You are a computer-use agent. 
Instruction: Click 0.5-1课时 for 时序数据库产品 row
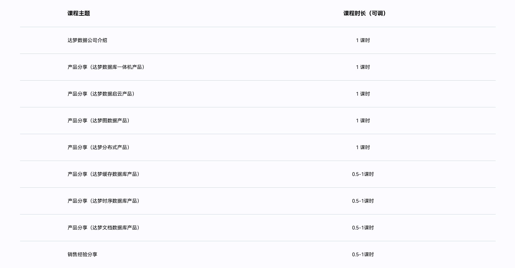(x=363, y=201)
